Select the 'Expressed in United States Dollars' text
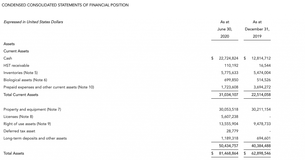 [33, 22]
